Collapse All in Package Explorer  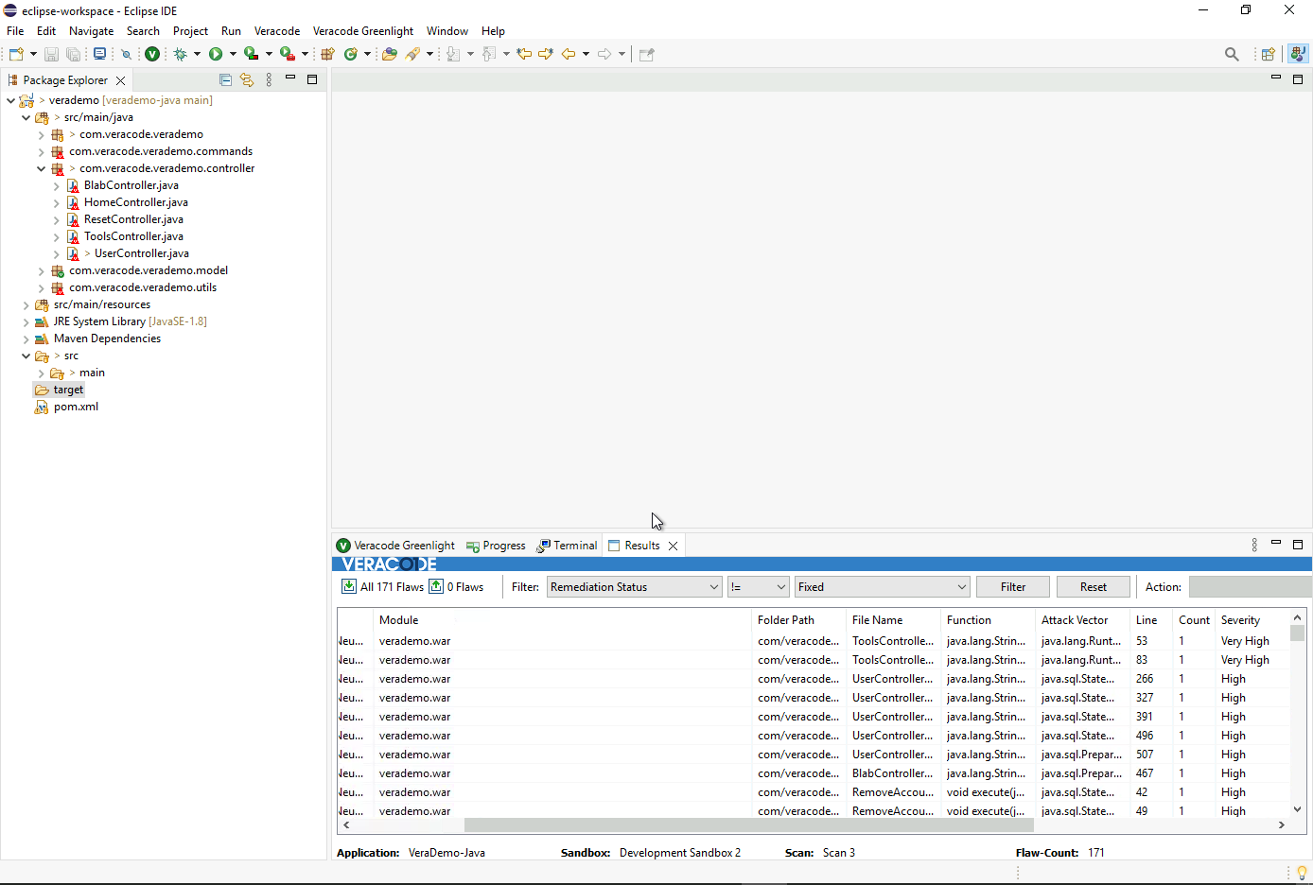[225, 80]
